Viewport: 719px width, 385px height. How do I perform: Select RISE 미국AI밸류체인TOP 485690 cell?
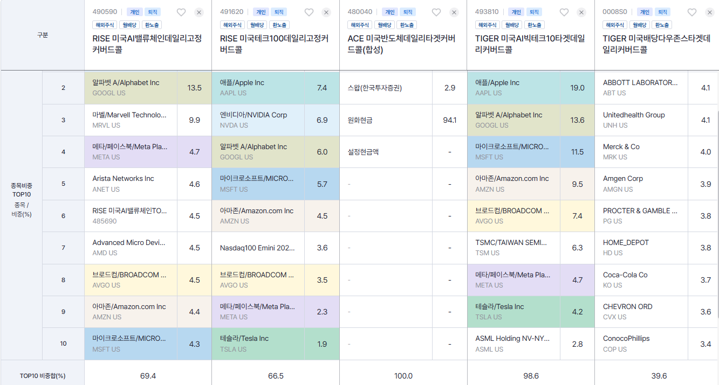[131, 215]
